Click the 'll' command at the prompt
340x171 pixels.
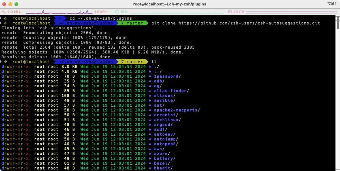click(x=154, y=62)
